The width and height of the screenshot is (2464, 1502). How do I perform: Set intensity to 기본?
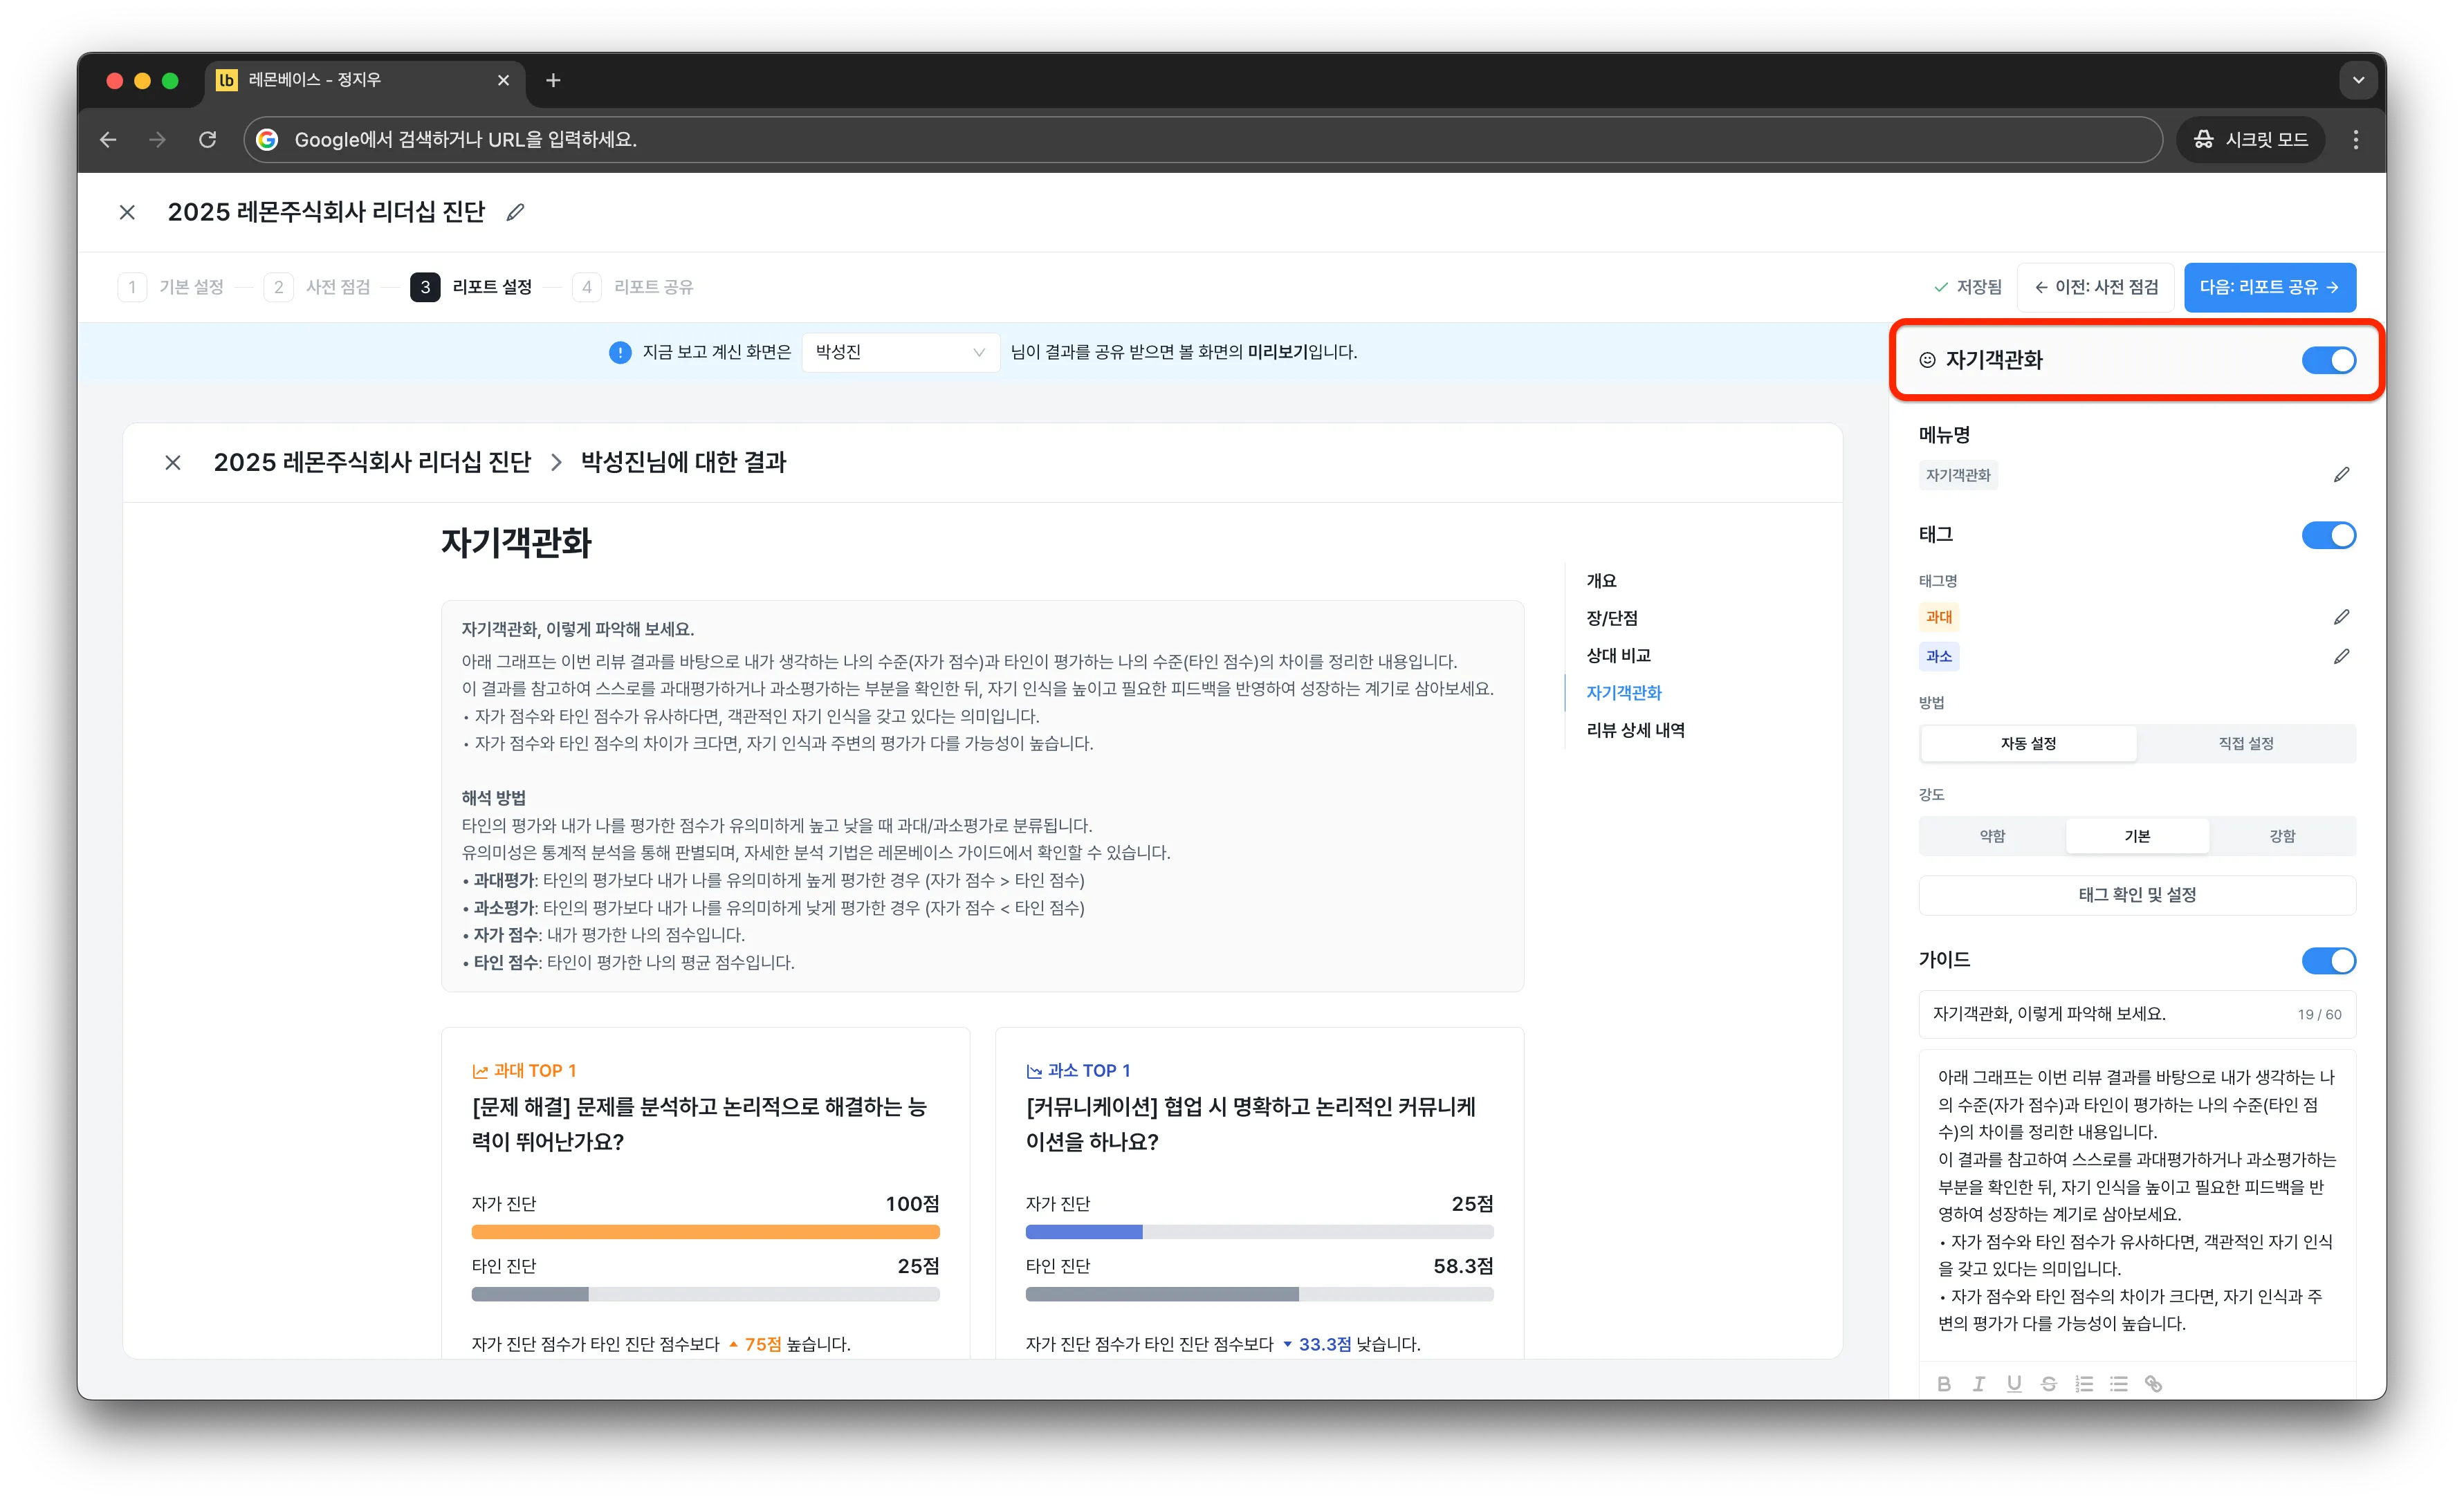tap(2137, 835)
